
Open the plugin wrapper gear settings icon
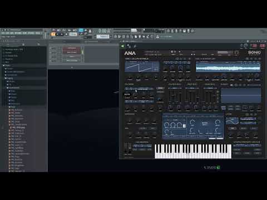pyautogui.click(x=129, y=46)
